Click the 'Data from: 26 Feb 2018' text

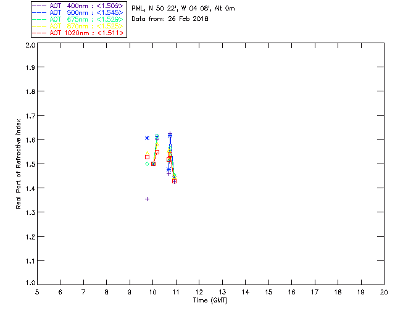click(170, 19)
